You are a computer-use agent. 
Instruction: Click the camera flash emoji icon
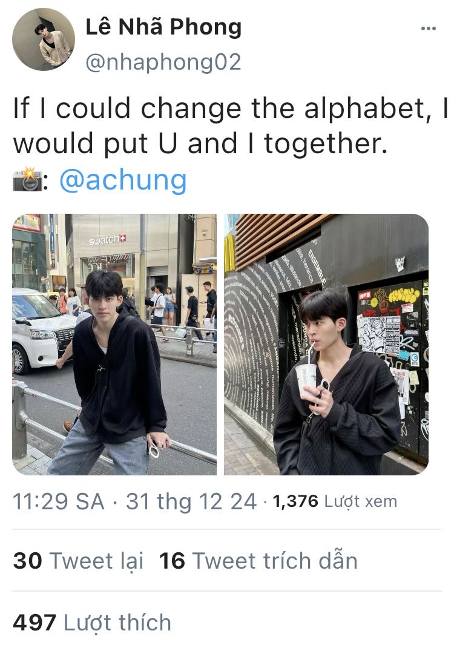click(x=27, y=180)
